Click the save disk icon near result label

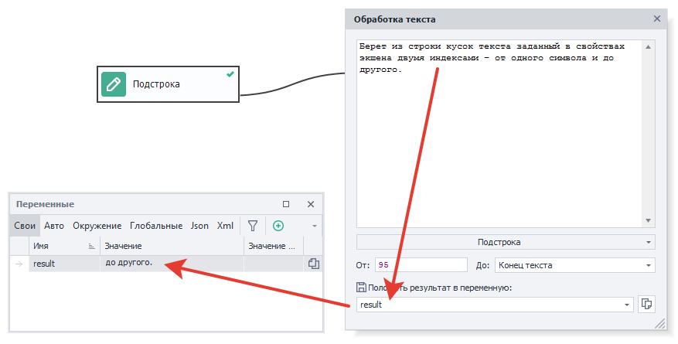(x=361, y=288)
